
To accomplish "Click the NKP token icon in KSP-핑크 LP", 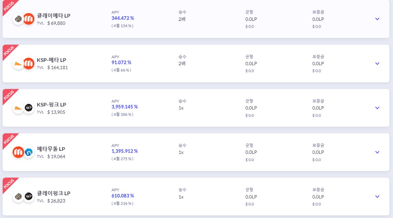I will (x=29, y=108).
